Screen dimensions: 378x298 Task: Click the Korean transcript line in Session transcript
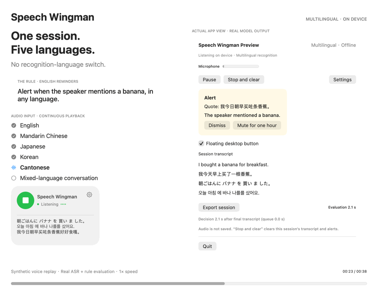click(x=229, y=193)
